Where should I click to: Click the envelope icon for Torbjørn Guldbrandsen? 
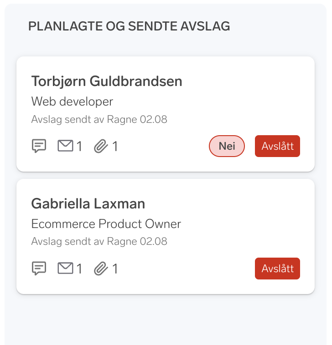[65, 146]
